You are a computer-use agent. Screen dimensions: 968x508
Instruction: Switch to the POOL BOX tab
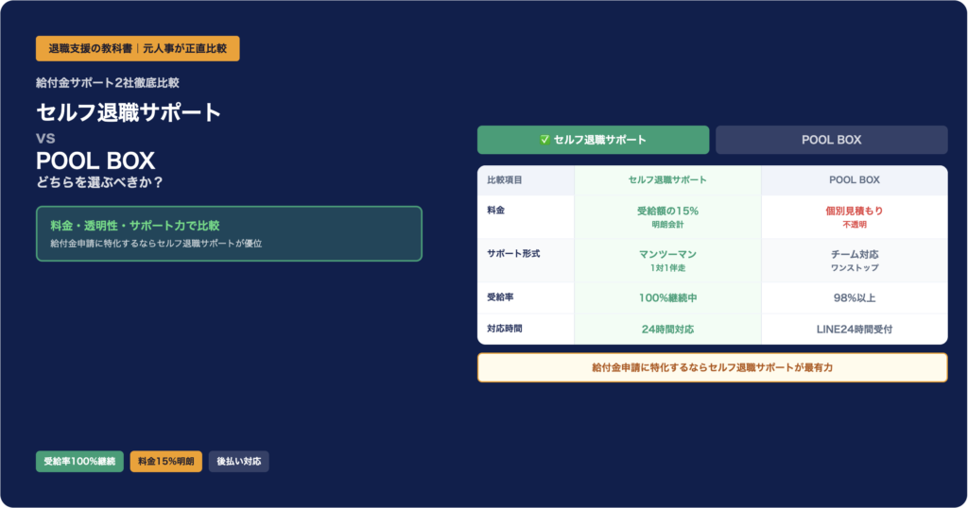(831, 140)
